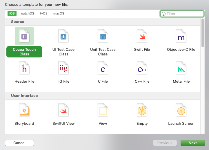Screen dimensions: 209x150
Task: Click the filter icon in search field
Action: pos(163,14)
